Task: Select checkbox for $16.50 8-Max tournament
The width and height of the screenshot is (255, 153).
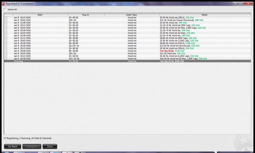Action: point(6,59)
